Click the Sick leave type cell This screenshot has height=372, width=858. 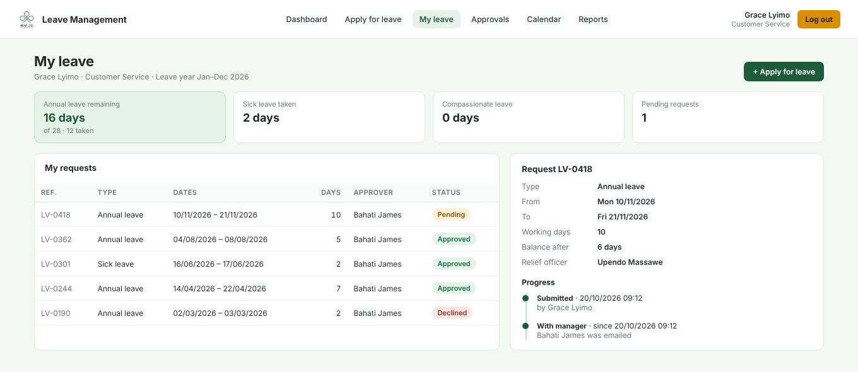116,264
